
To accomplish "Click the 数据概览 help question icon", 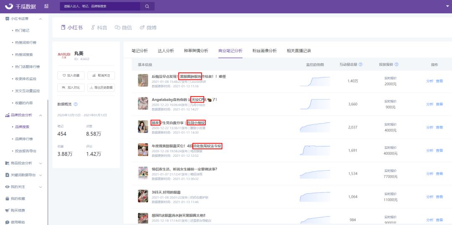I will (x=76, y=104).
